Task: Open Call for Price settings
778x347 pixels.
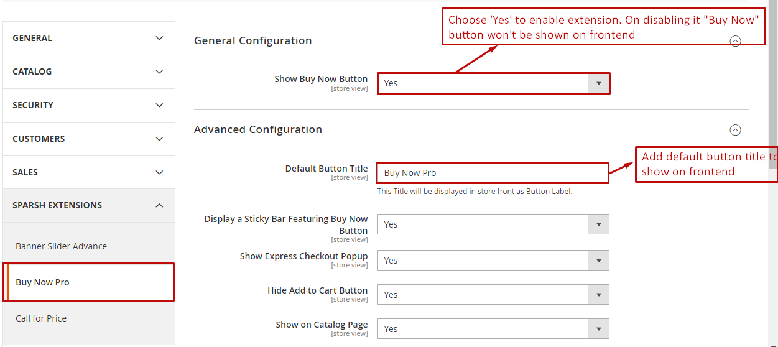Action: 41,318
